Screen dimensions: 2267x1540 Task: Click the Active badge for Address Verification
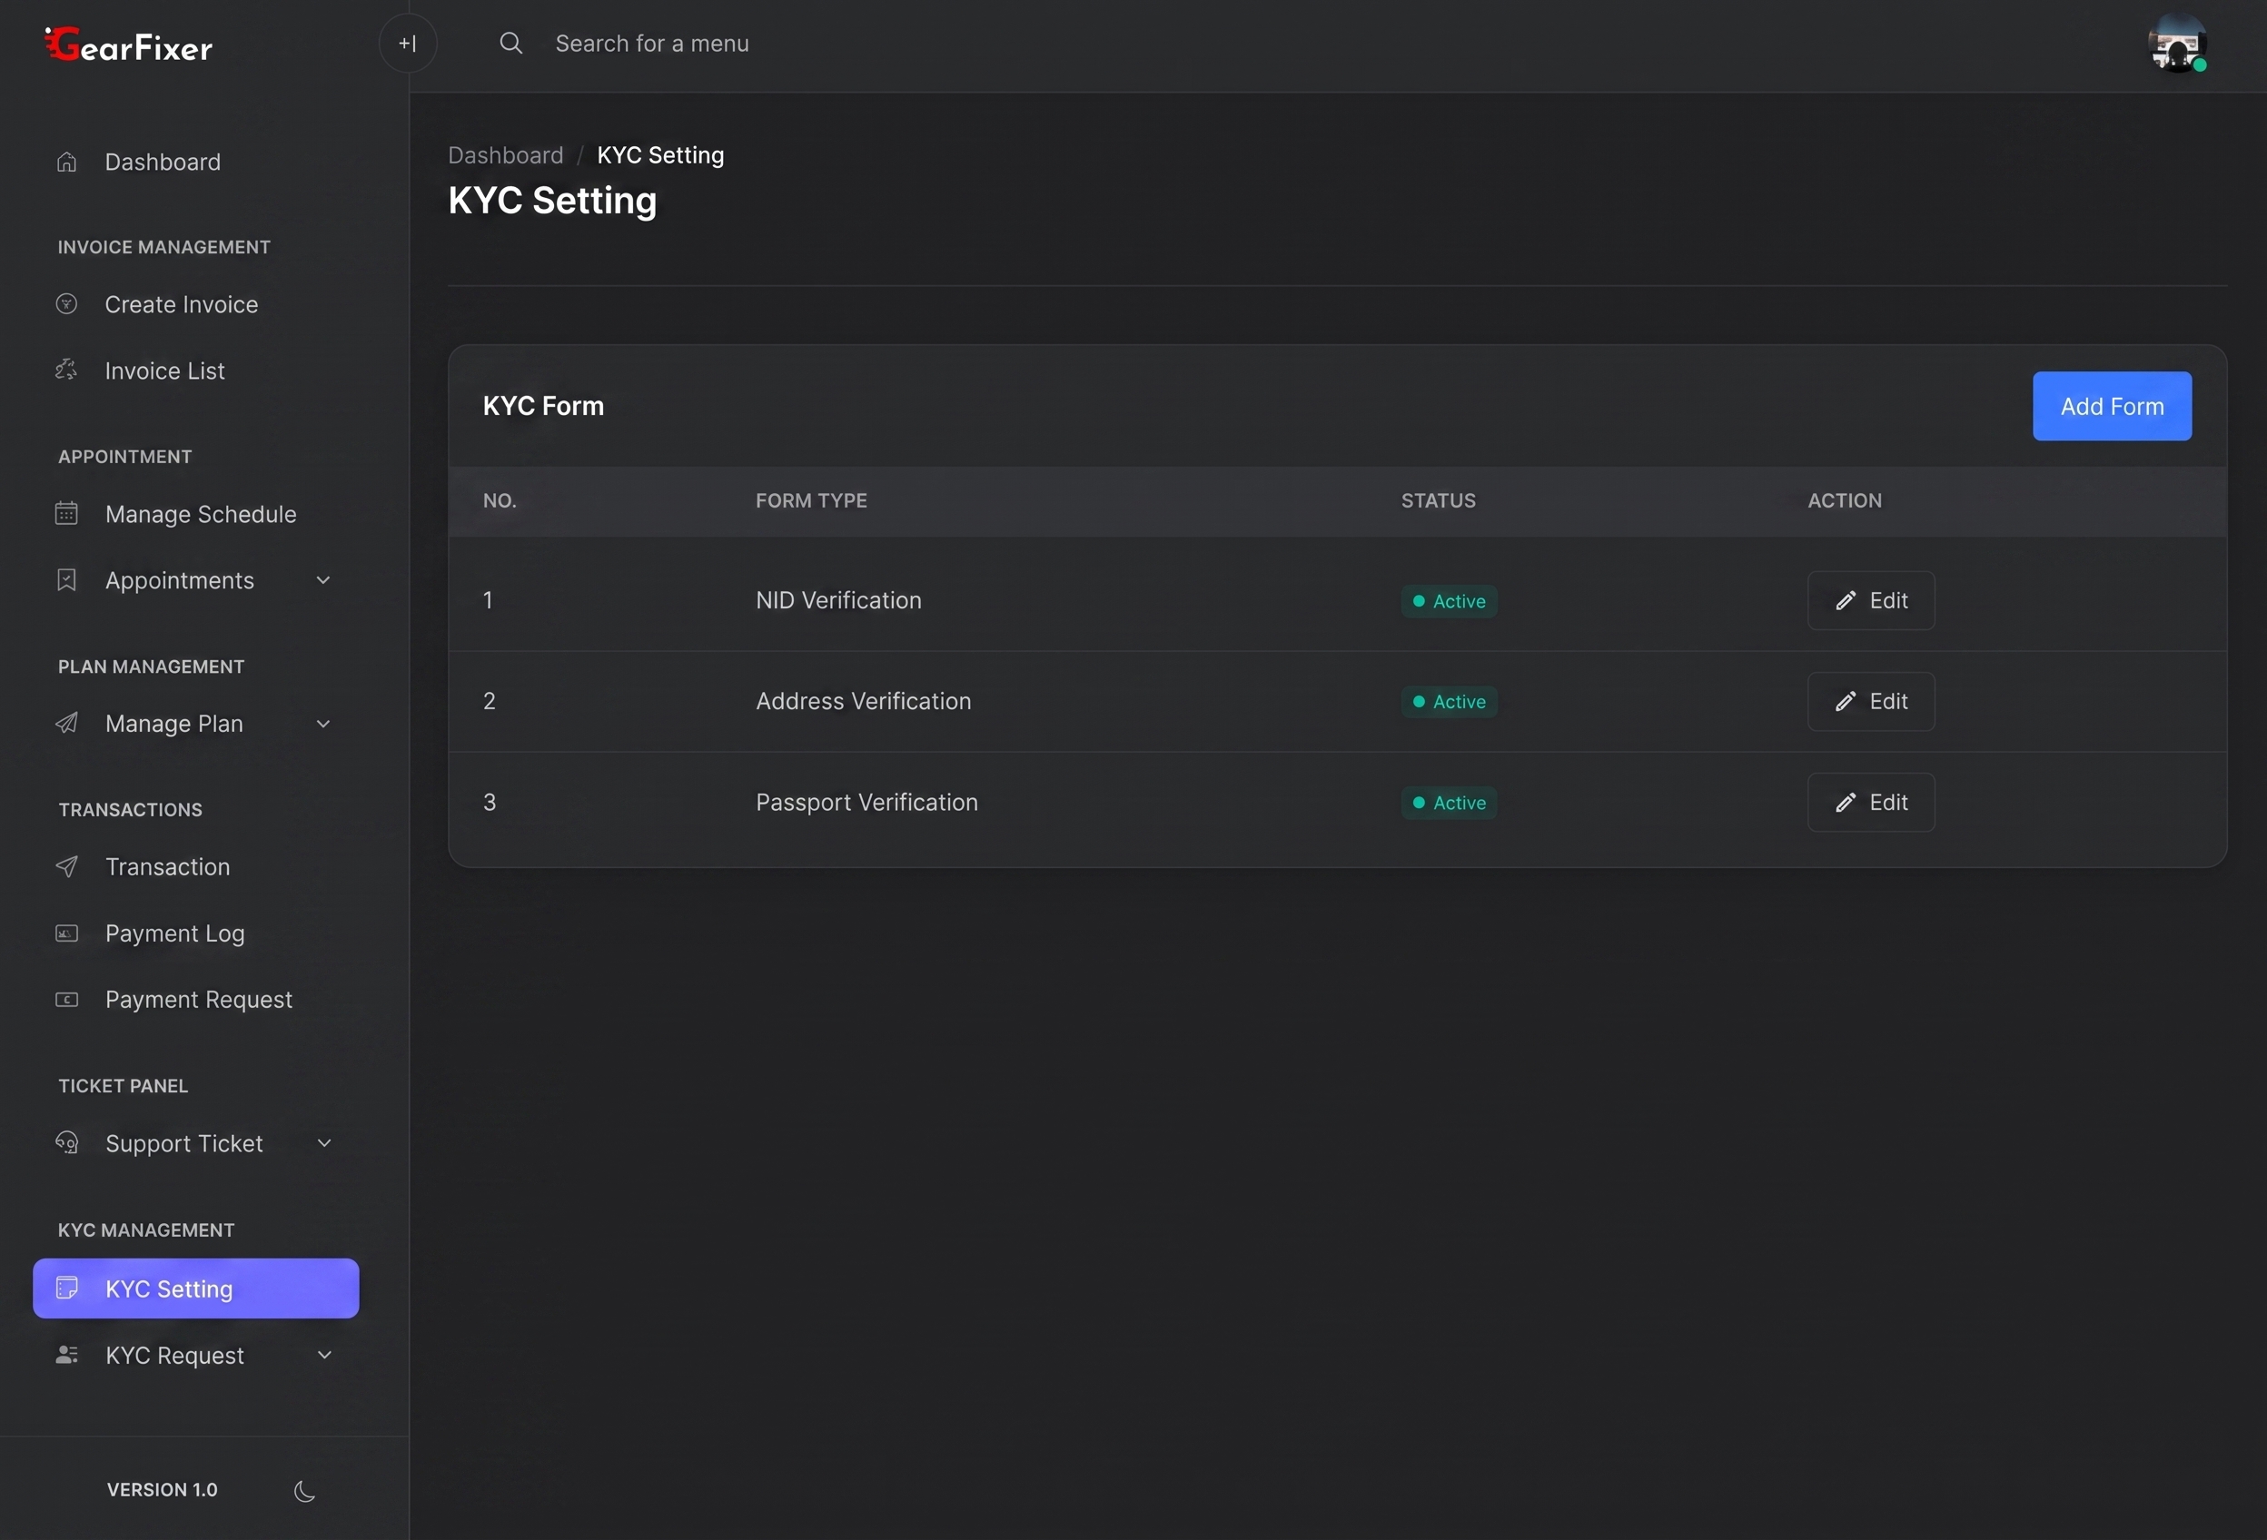[x=1449, y=702]
